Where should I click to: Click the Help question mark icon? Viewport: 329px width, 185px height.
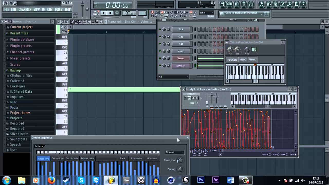coord(303,4)
